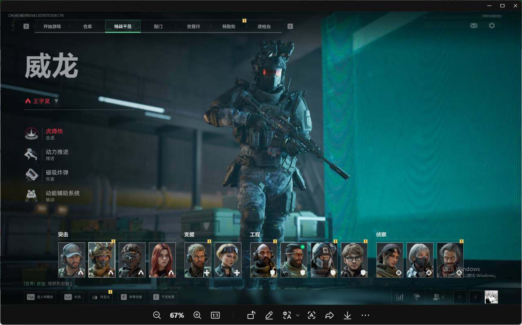The image size is (522, 325).
Task: Expand the dropdown arrow beside the translate icon
Action: [x=298, y=315]
